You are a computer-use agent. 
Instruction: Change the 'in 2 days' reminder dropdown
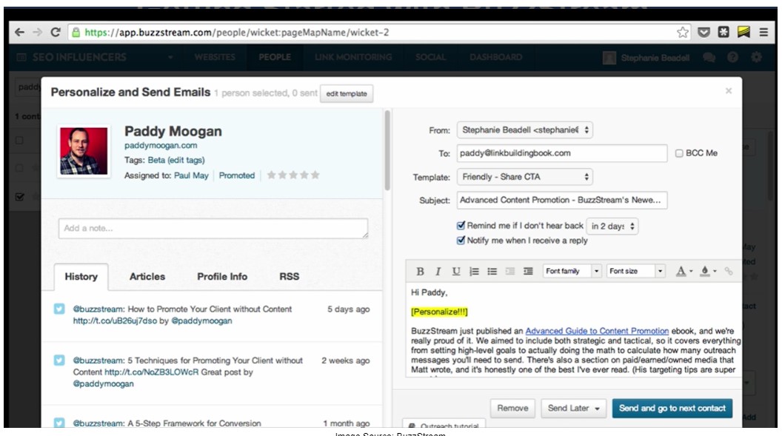612,227
